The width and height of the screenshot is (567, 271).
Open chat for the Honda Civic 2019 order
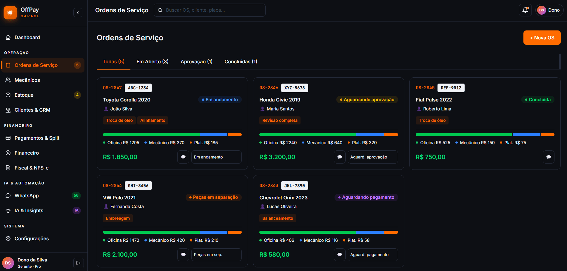click(x=340, y=157)
